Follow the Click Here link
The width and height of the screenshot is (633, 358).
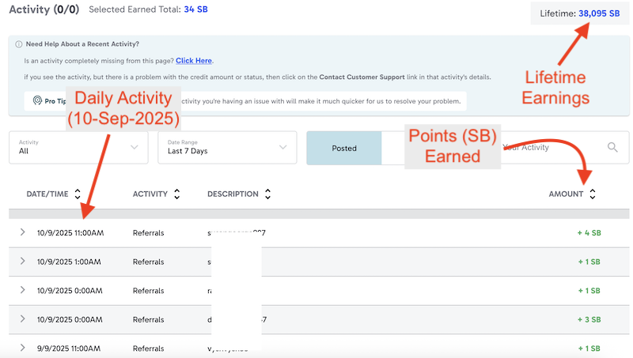pos(194,61)
